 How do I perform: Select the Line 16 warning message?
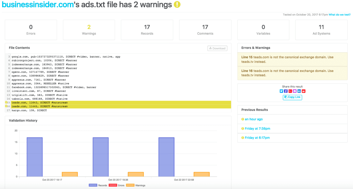point(292,73)
